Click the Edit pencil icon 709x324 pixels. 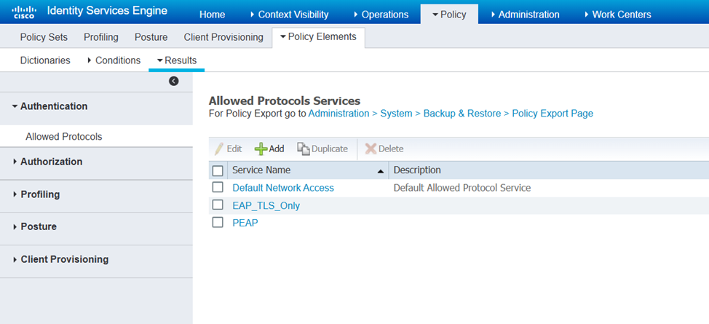tap(219, 149)
